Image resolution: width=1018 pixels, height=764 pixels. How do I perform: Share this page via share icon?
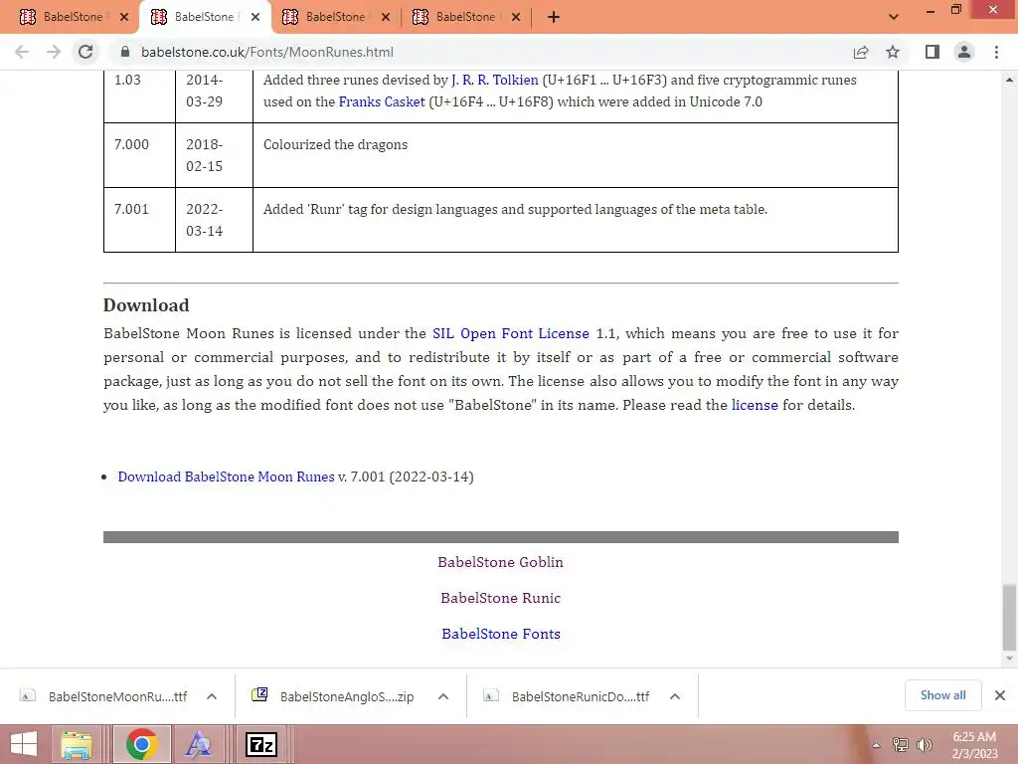click(861, 52)
